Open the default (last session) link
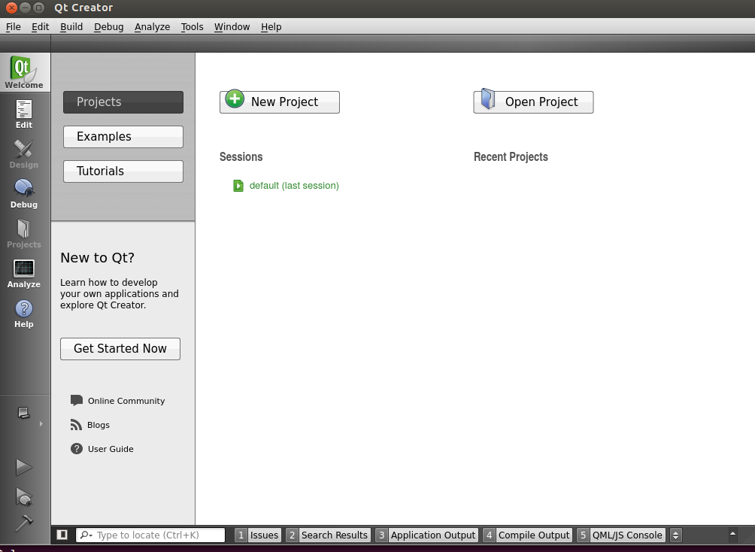The height and width of the screenshot is (552, 755). click(294, 186)
